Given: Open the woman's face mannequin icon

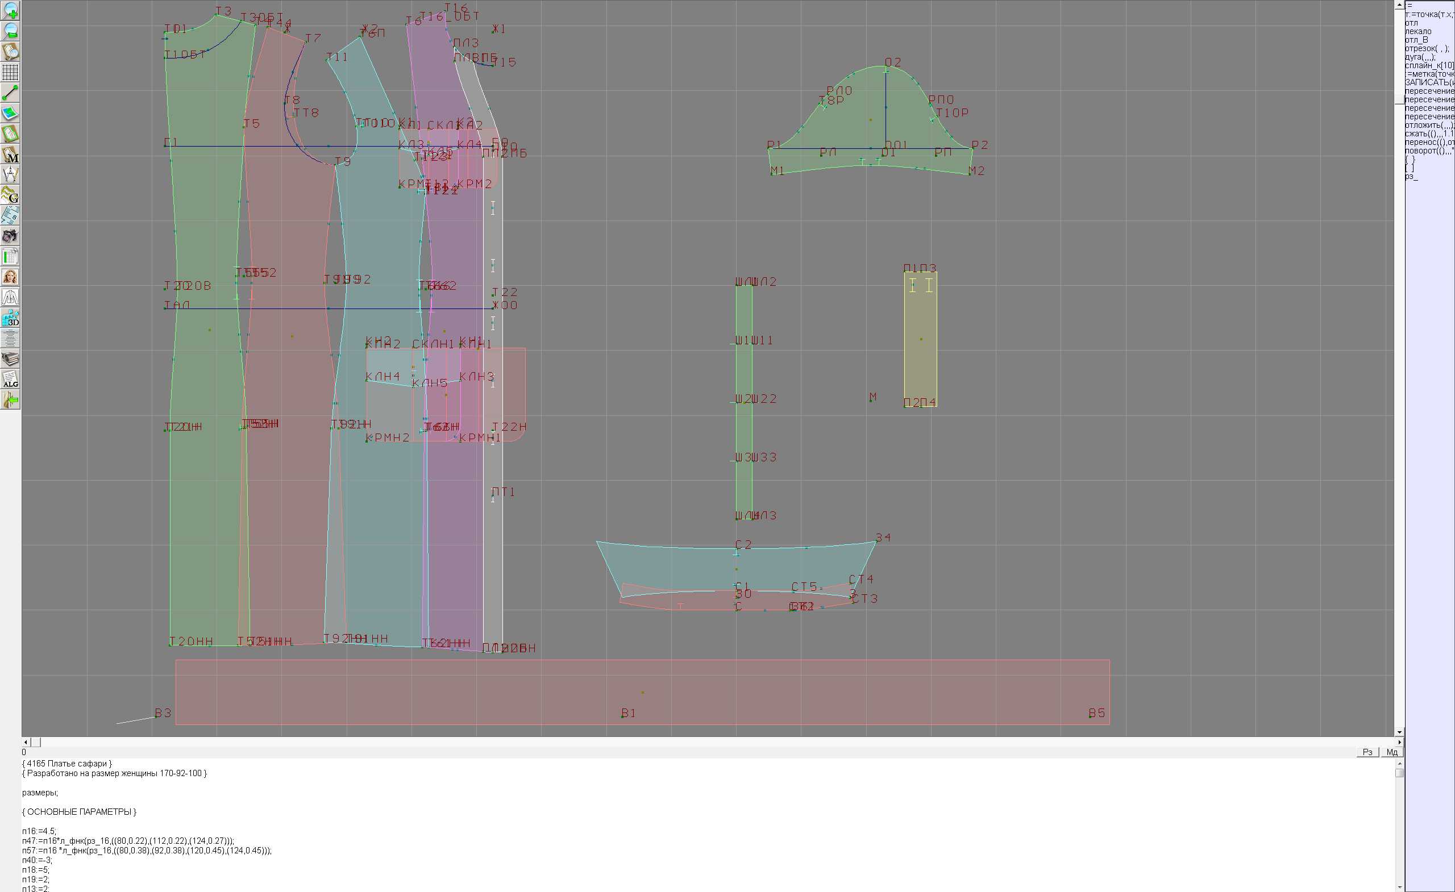Looking at the screenshot, I should [10, 277].
